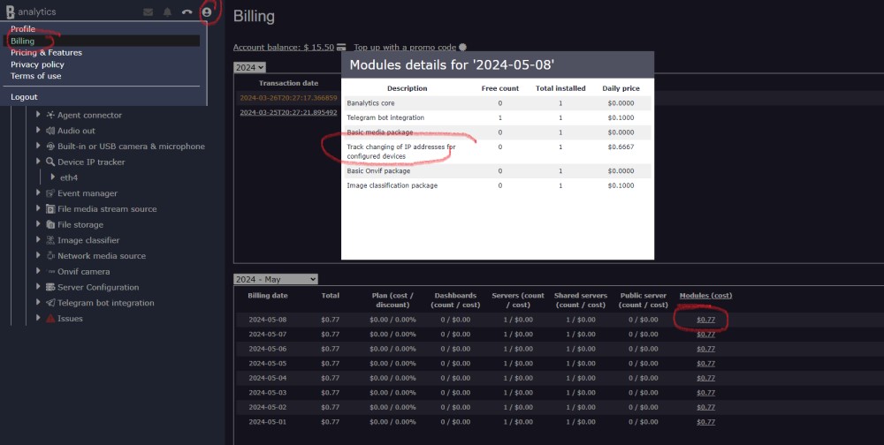Select the Server Configuration tree item
The width and height of the screenshot is (884, 445).
click(98, 287)
